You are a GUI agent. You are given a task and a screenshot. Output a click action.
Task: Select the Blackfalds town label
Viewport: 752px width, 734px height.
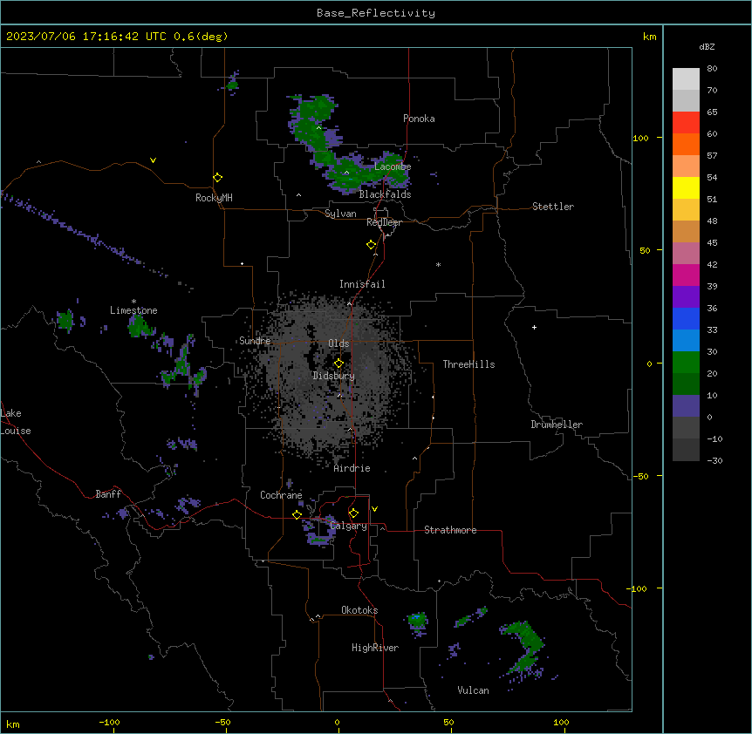point(385,194)
